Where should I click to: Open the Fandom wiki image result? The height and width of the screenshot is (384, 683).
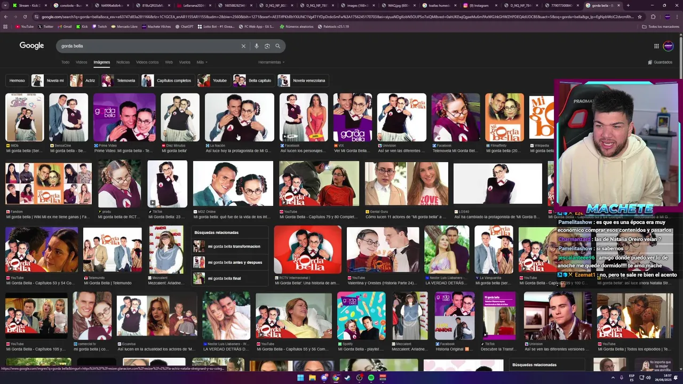(x=49, y=184)
